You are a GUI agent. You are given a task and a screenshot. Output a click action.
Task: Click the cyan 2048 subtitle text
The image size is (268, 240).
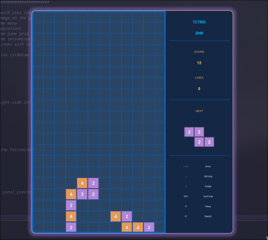point(199,33)
